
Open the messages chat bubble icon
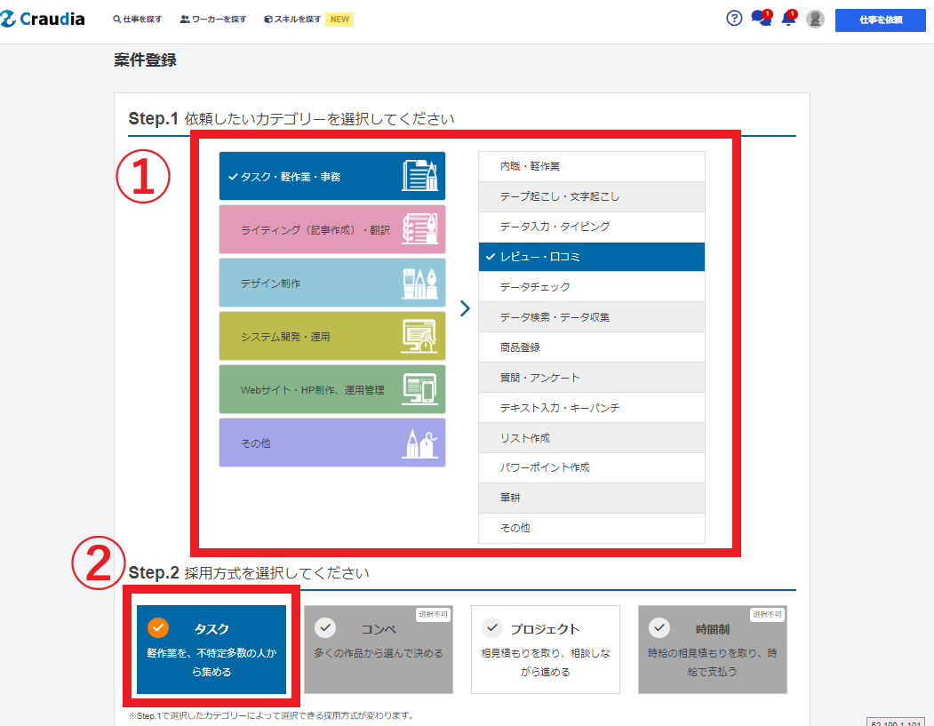click(760, 19)
